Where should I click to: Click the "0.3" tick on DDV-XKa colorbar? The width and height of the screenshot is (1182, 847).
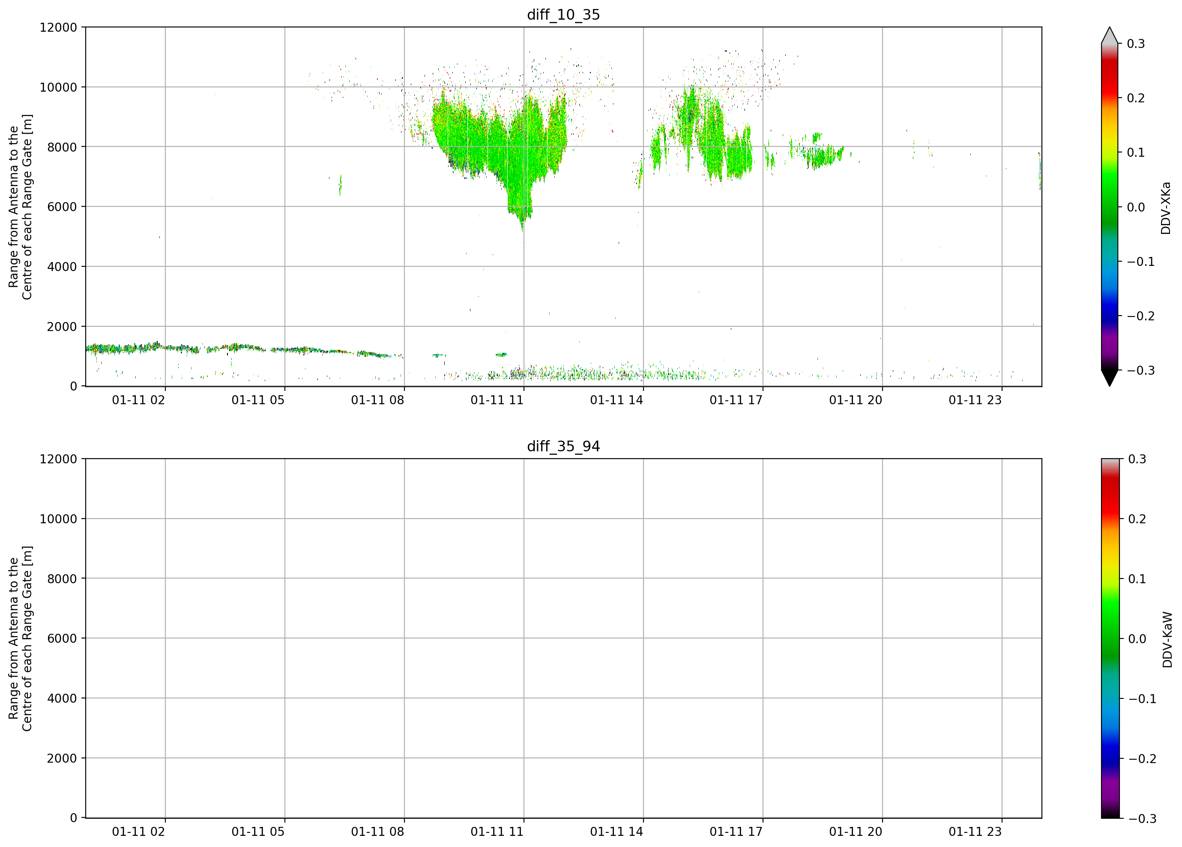point(1136,44)
